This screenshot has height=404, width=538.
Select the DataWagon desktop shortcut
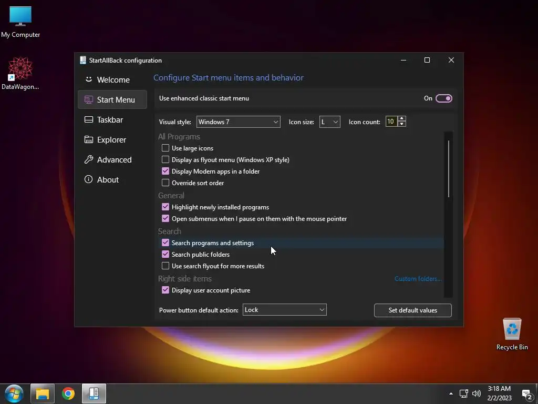click(x=20, y=74)
